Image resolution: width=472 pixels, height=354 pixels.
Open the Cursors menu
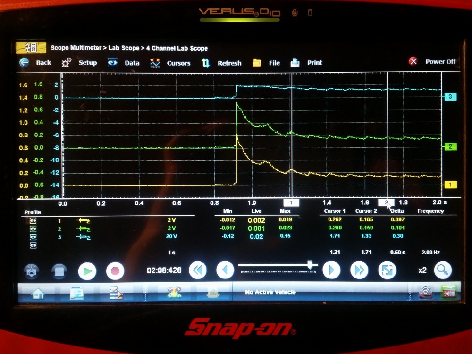click(x=170, y=63)
